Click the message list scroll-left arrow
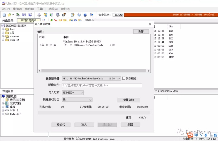Viewport: 218px width, 141px height. (40, 71)
